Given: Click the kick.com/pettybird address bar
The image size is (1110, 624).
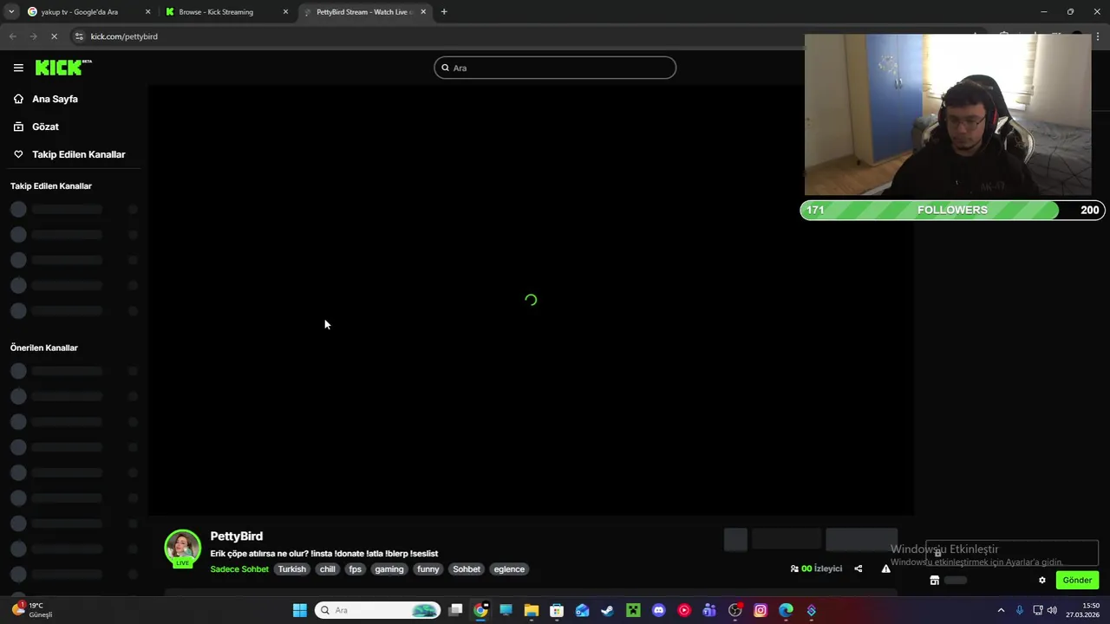Looking at the screenshot, I should (124, 36).
